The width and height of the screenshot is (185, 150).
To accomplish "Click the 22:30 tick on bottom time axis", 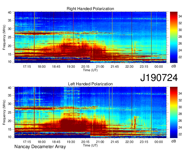I will coord(129,142).
